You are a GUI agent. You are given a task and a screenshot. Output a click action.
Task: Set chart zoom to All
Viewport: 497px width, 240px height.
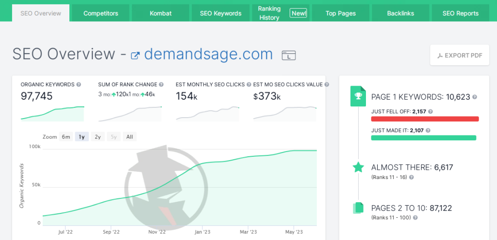pos(130,137)
